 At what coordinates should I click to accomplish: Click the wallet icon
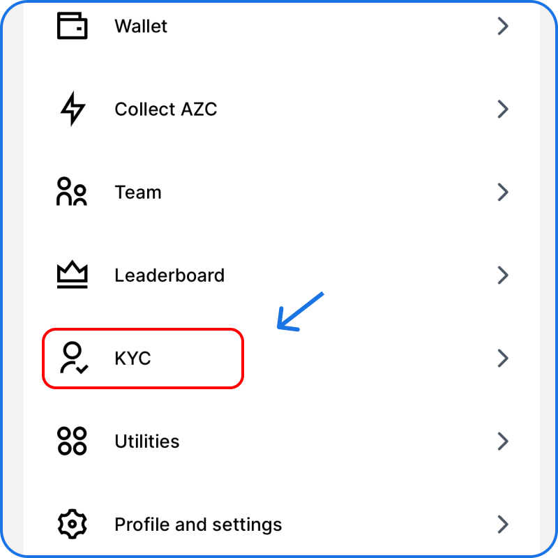[x=72, y=26]
